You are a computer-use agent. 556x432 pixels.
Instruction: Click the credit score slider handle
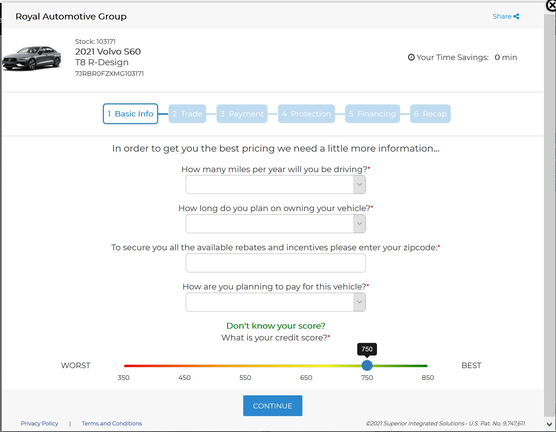click(x=367, y=365)
